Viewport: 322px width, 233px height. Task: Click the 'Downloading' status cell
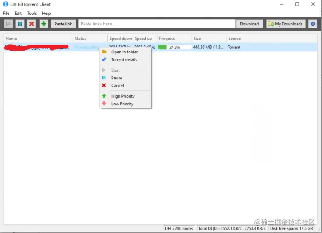[x=87, y=47]
